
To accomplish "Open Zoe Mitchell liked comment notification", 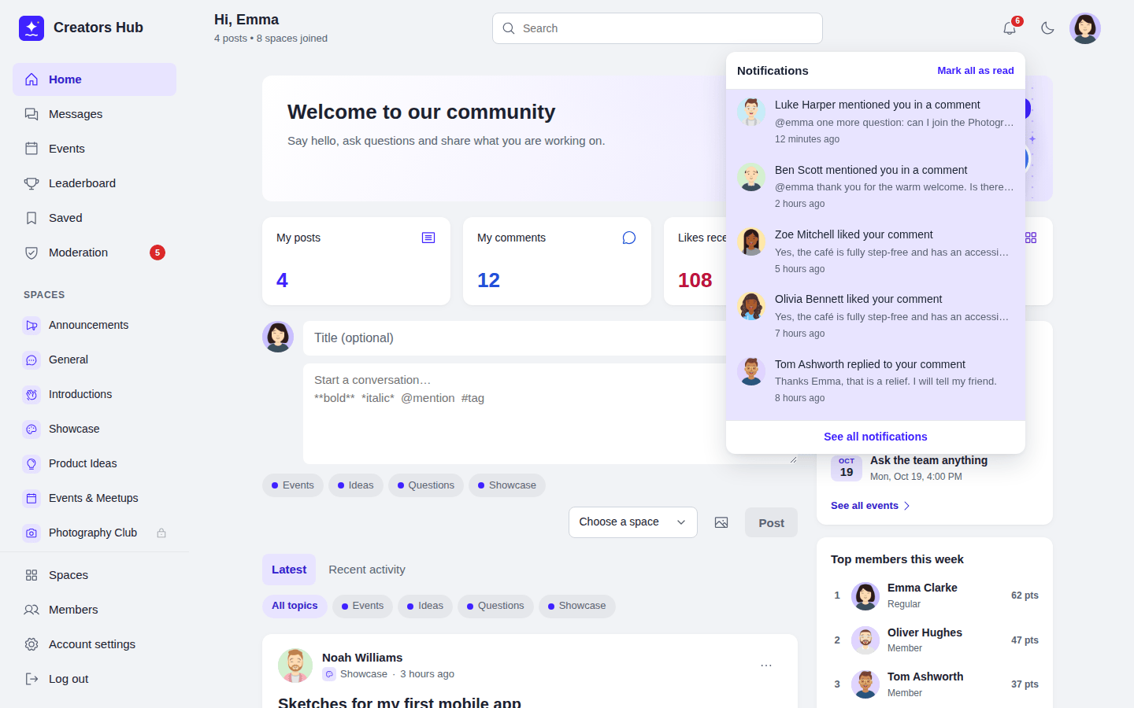I will tap(876, 251).
